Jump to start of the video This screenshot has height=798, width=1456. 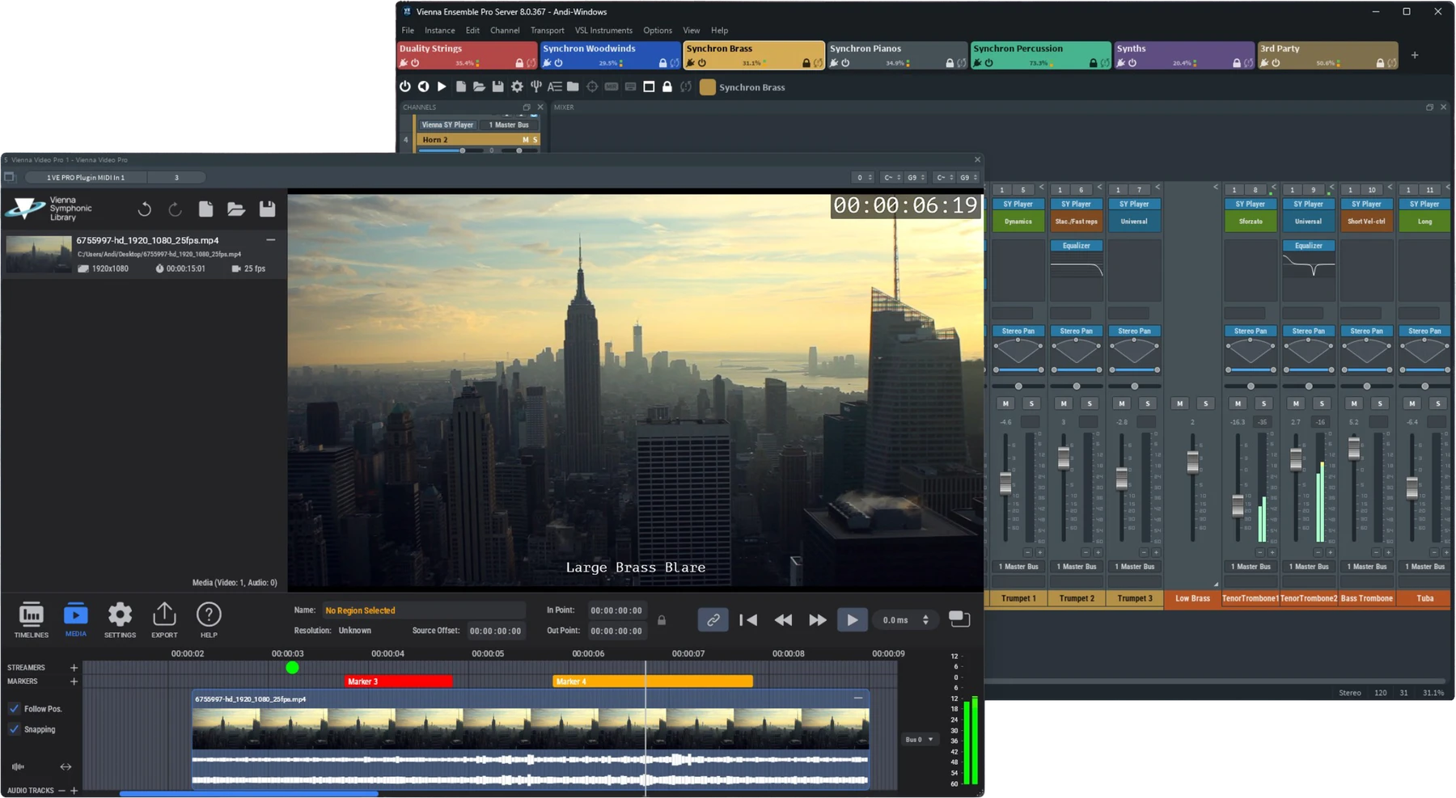(749, 620)
